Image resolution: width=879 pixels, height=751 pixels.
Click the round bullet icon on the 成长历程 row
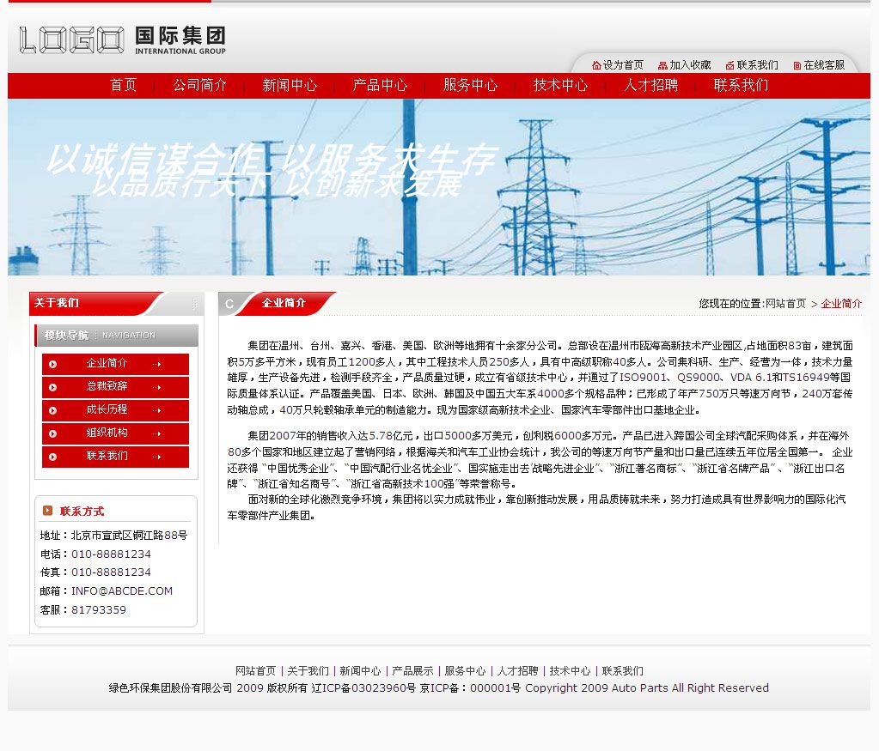52,410
